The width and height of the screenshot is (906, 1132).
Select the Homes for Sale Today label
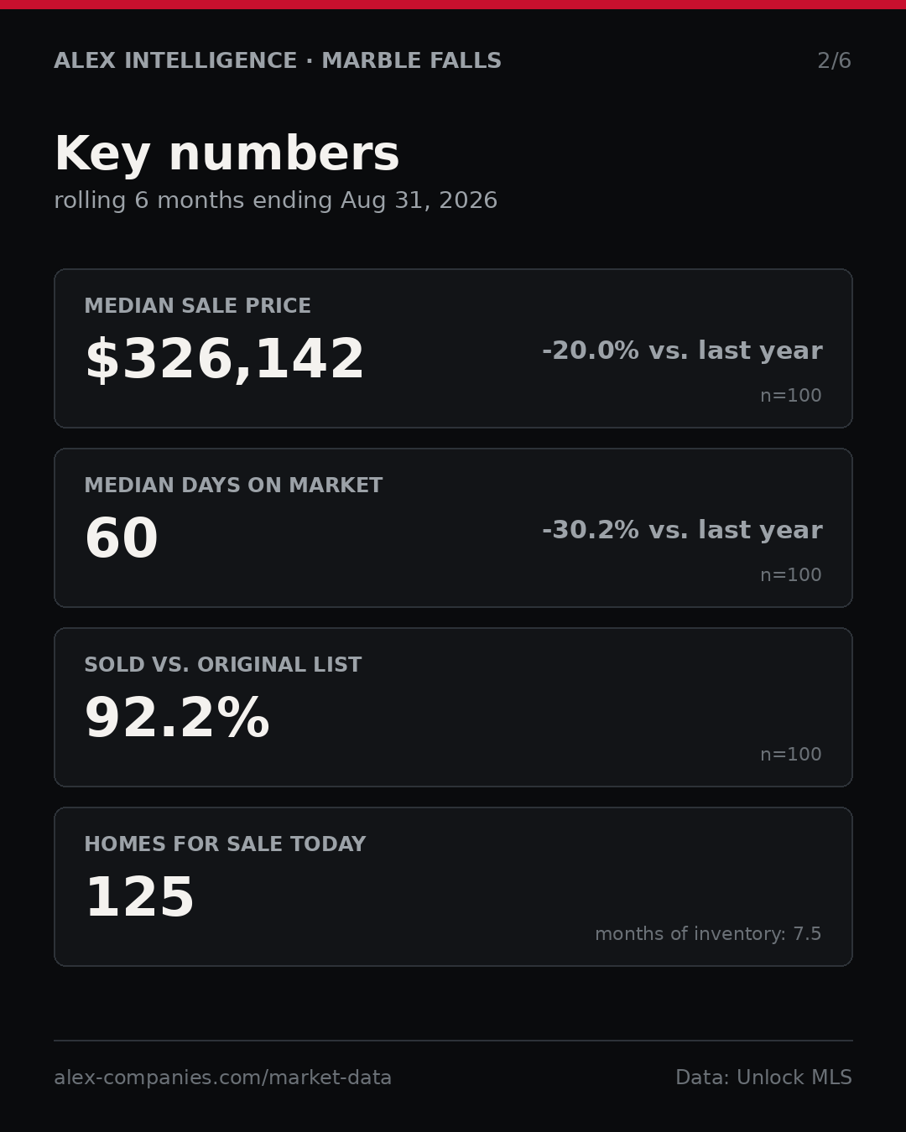click(225, 844)
